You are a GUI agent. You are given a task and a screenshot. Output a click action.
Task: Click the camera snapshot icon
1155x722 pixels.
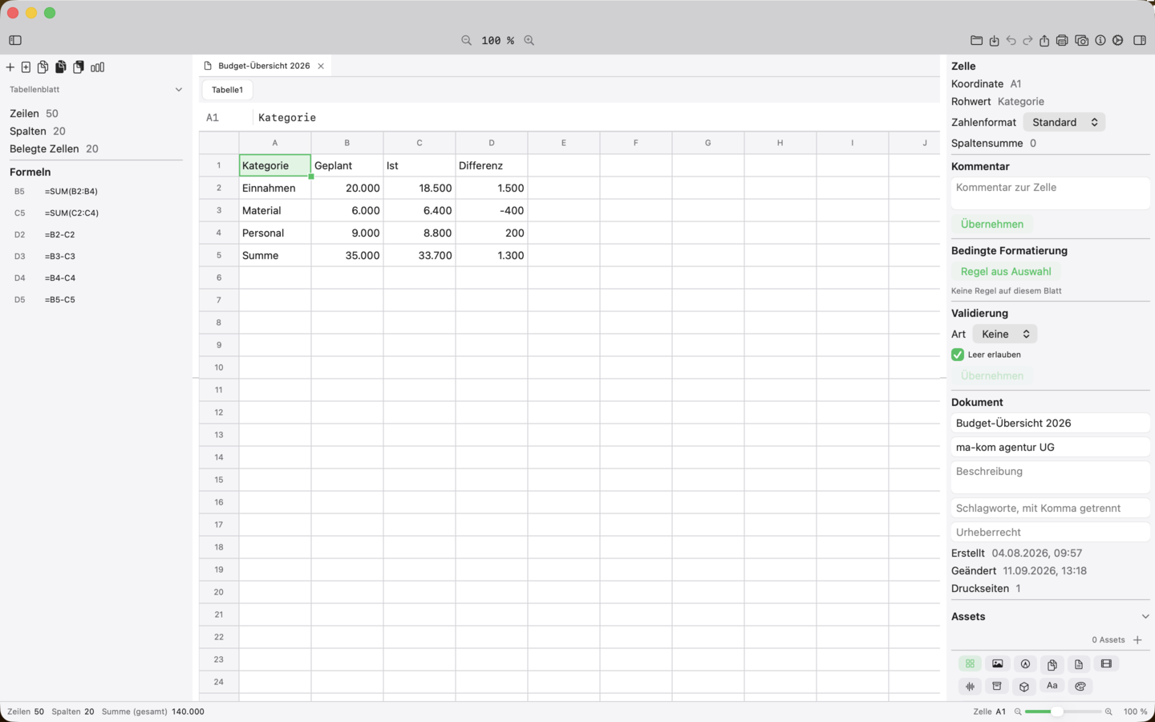tap(1081, 40)
